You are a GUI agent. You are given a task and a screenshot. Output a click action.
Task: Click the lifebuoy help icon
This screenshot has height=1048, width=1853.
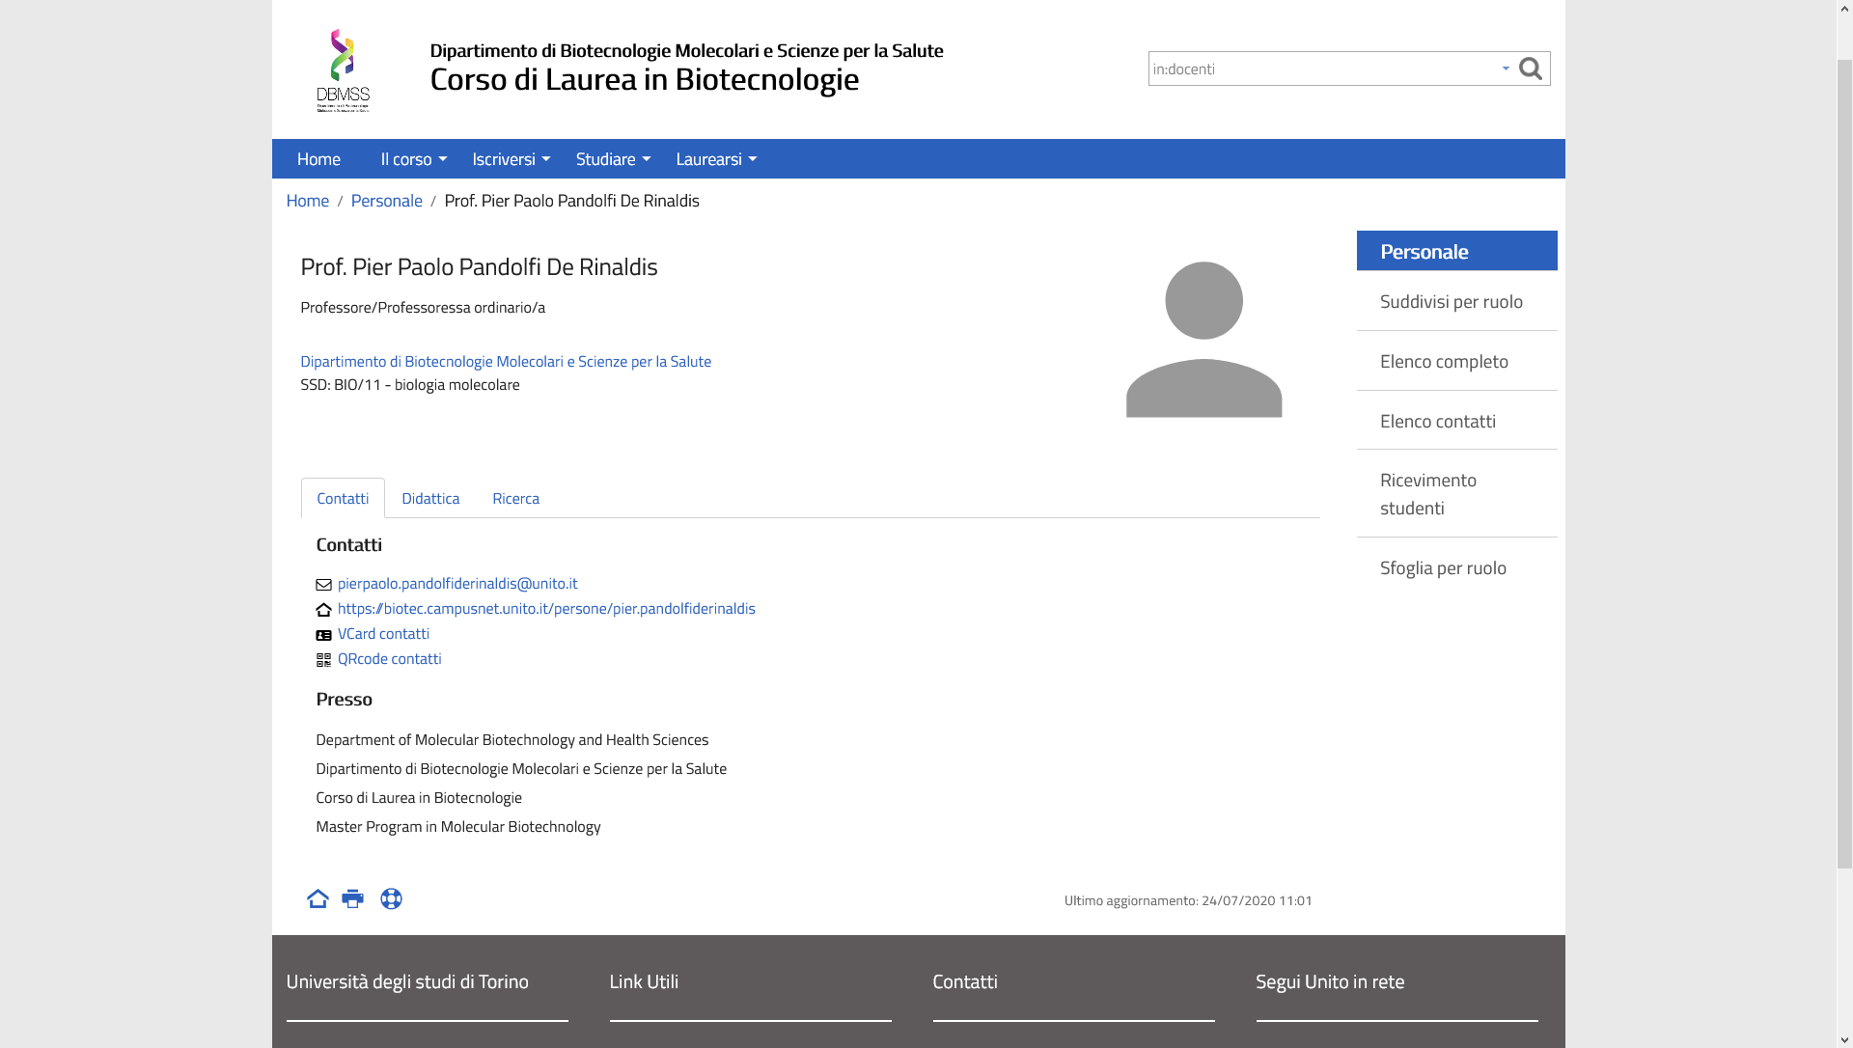click(391, 898)
